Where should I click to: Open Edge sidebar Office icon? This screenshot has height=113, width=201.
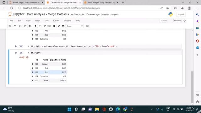click(197, 41)
